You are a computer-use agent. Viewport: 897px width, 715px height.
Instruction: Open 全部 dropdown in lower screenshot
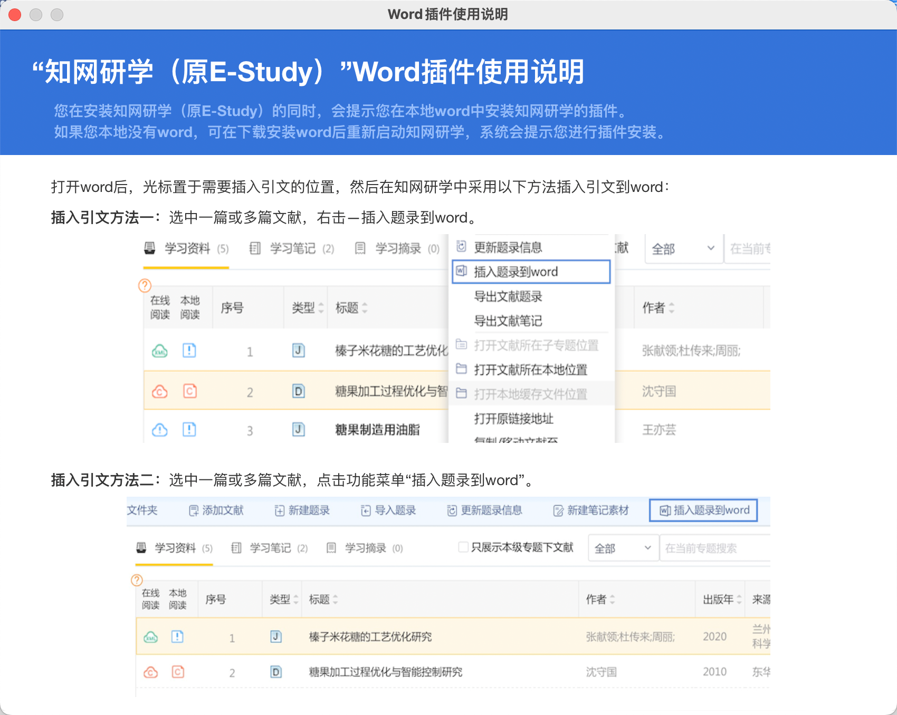tap(623, 548)
